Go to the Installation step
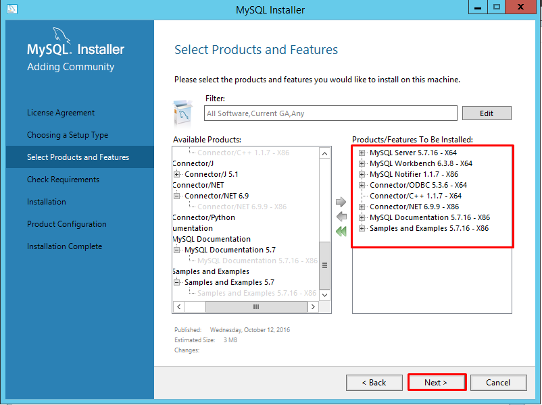542x405 pixels. coord(47,202)
